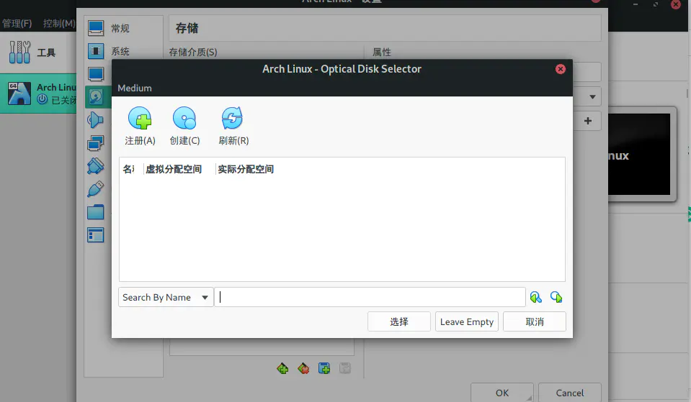
Task: Select the Audio settings speaker icon
Action: pos(96,119)
